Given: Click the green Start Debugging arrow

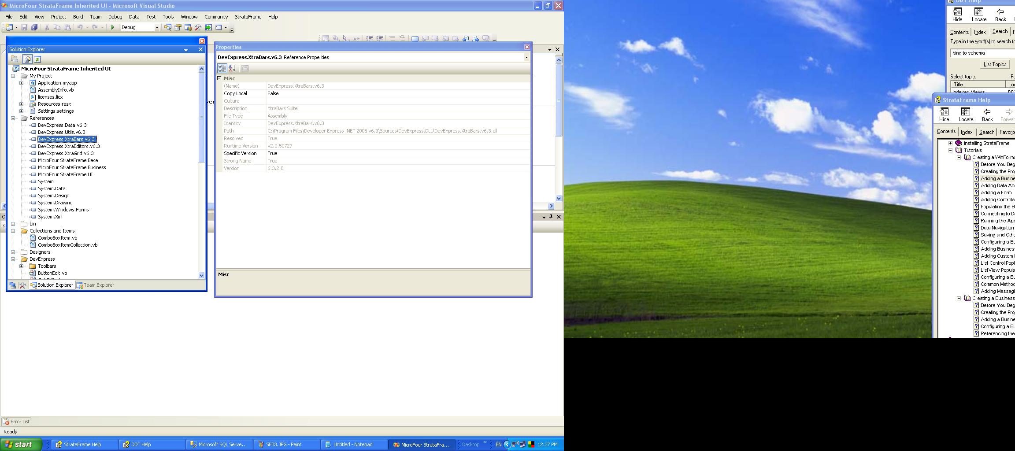Looking at the screenshot, I should pos(112,27).
